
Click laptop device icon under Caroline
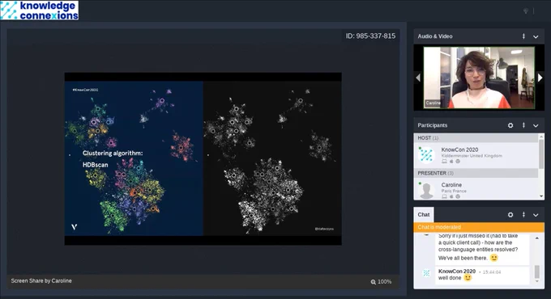point(444,196)
